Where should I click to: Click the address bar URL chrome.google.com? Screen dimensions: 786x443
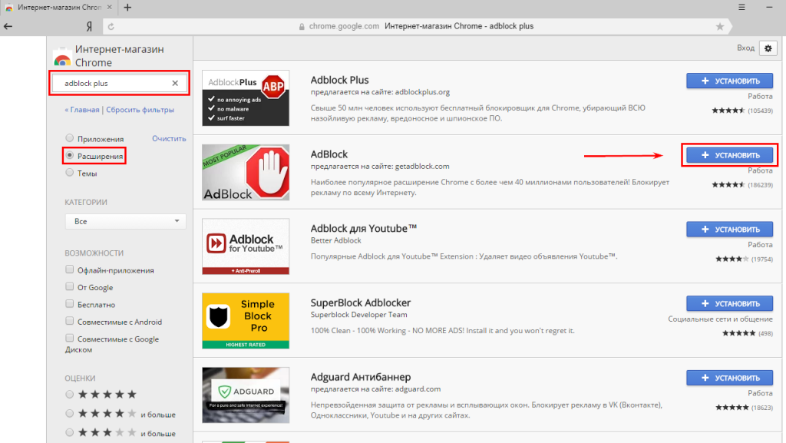344,27
